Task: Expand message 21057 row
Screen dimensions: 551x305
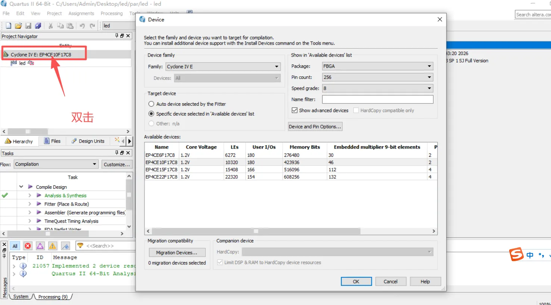Action: tap(14, 266)
